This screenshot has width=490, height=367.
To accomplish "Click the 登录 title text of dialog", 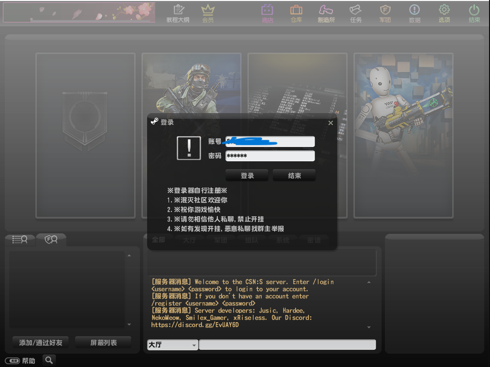I will click(x=167, y=122).
